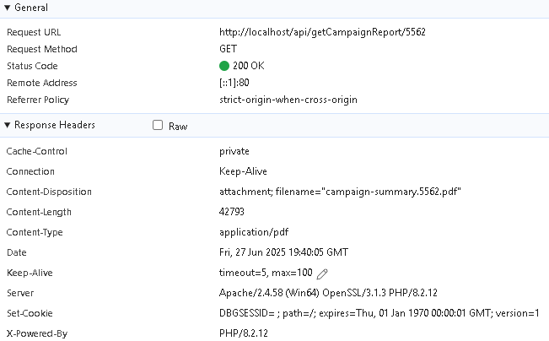Click the Content-Length value 42793
The height and width of the screenshot is (341, 549).
click(231, 212)
